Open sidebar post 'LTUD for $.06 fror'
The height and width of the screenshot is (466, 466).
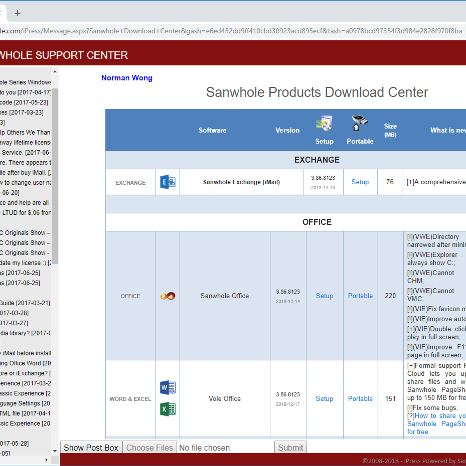pyautogui.click(x=25, y=213)
